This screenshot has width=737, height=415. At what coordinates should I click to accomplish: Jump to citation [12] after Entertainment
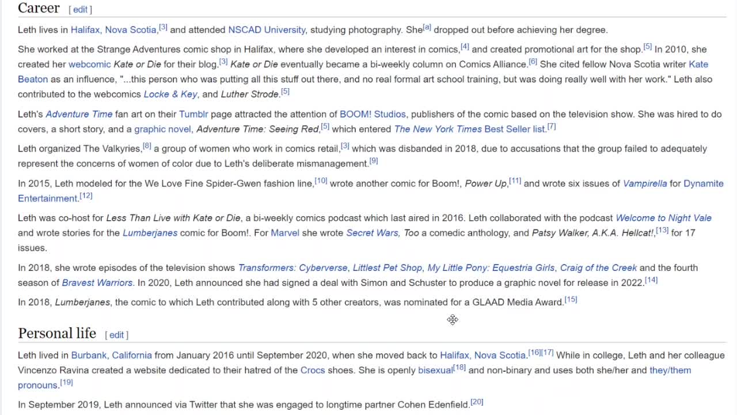click(x=86, y=196)
